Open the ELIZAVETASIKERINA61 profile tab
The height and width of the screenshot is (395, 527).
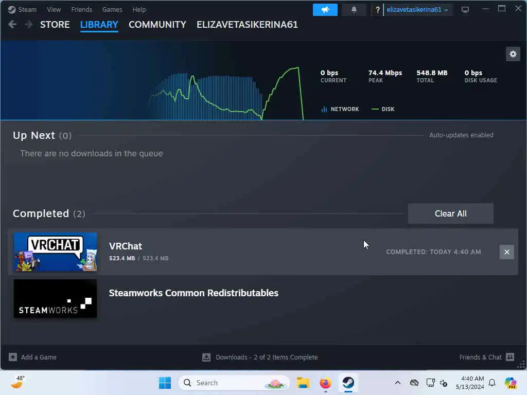coord(247,25)
